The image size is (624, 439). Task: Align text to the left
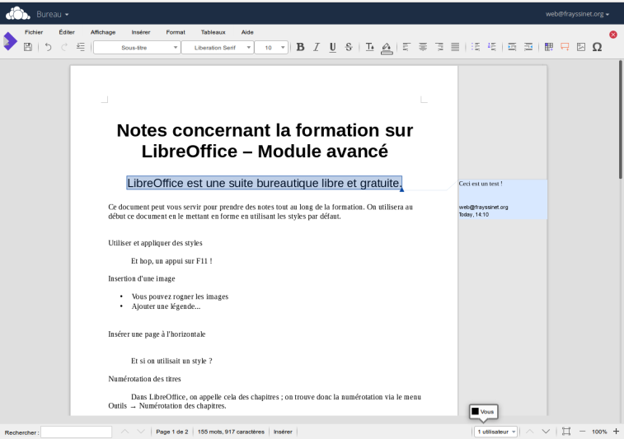tap(406, 47)
